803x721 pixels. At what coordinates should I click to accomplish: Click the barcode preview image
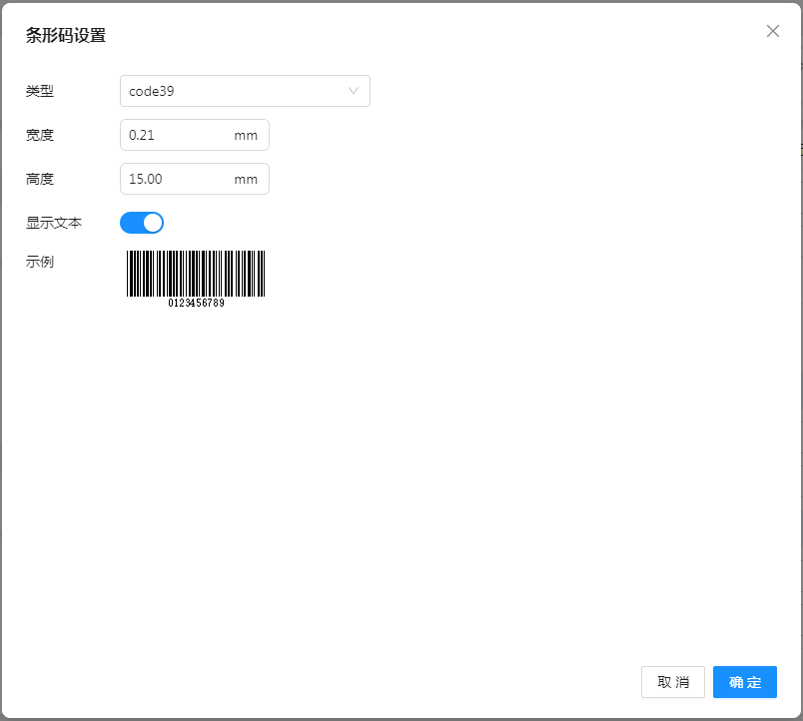[196, 273]
